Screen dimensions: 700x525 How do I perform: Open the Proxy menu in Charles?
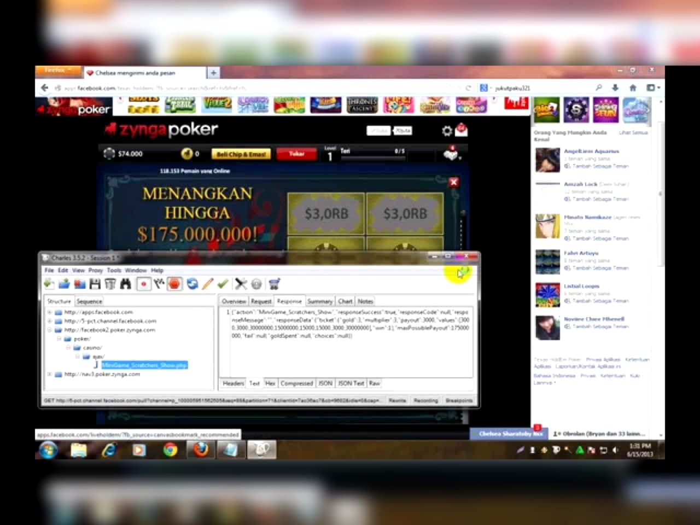96,270
